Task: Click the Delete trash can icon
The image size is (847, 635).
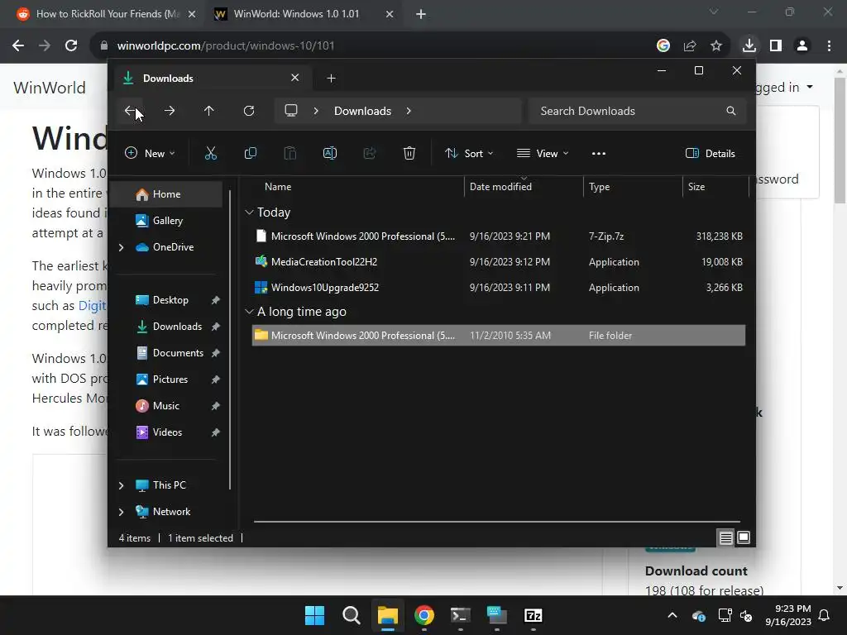Action: tap(409, 153)
